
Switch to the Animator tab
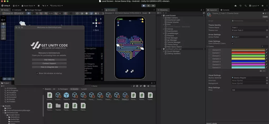click(17, 10)
